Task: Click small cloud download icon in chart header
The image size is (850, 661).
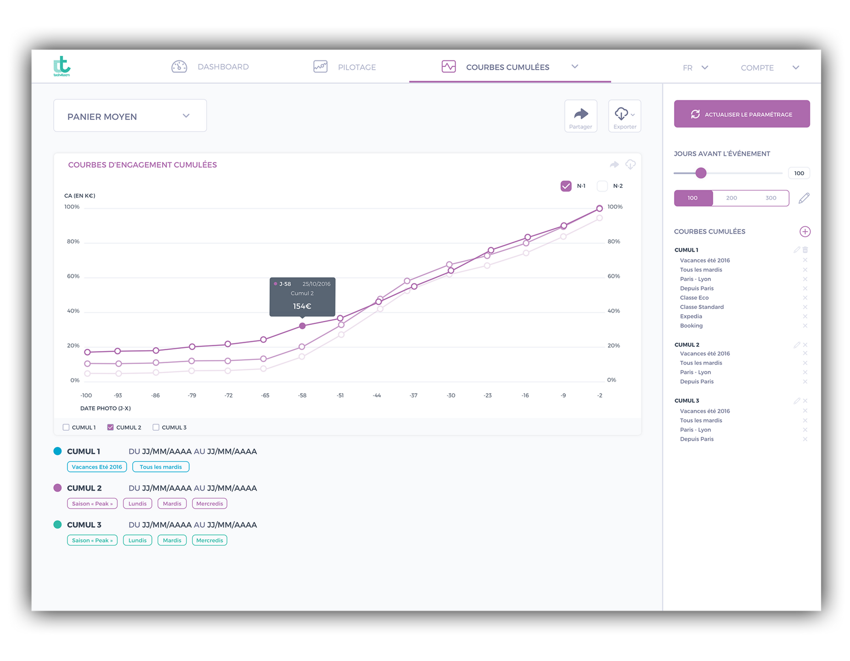Action: 630,164
